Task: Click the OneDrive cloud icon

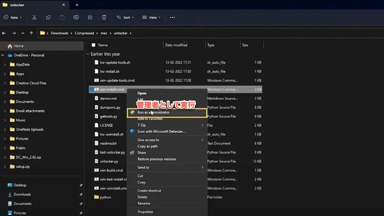Action: tap(10, 55)
